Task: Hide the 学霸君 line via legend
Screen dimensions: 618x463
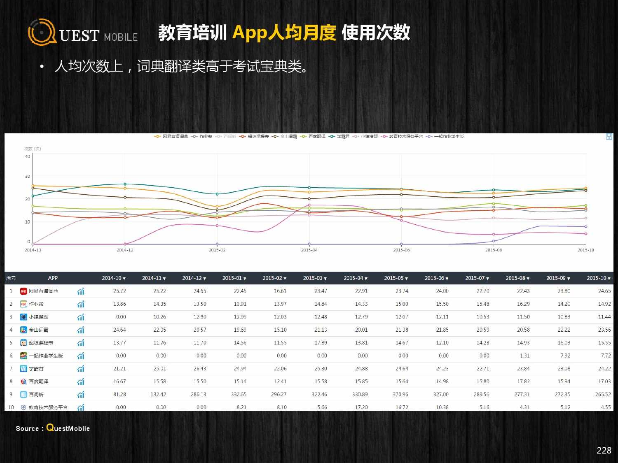Action: [339, 137]
